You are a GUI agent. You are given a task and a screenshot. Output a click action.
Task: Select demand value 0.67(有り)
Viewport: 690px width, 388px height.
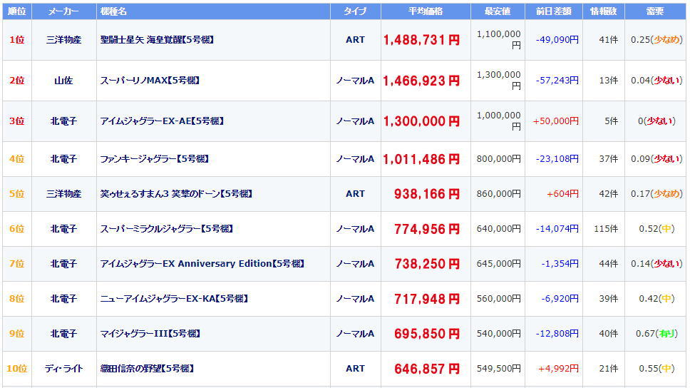coord(656,333)
